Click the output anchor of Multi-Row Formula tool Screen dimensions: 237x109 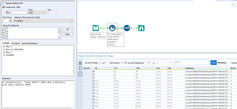pos(117,28)
